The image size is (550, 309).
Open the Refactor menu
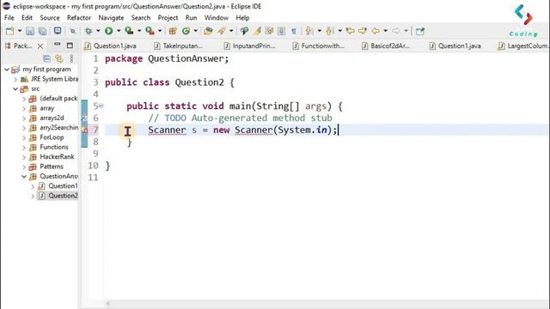(79, 17)
